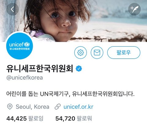This screenshot has width=147, height=126.
Task: Compose a new tweet with feather icon
Action: tap(134, 9)
